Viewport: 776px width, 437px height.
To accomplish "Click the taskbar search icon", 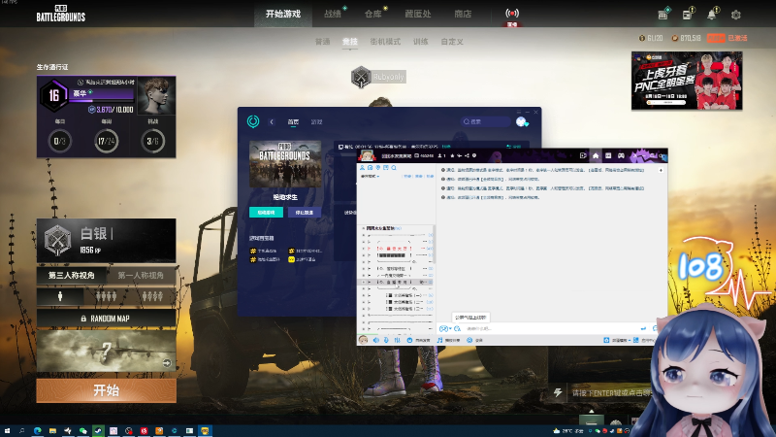I will tap(21, 431).
